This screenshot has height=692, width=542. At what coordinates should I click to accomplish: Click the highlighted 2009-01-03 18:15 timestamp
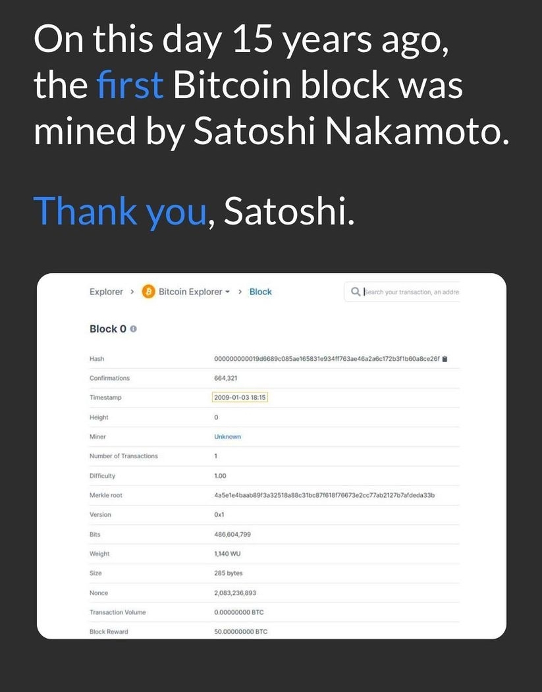click(x=240, y=398)
